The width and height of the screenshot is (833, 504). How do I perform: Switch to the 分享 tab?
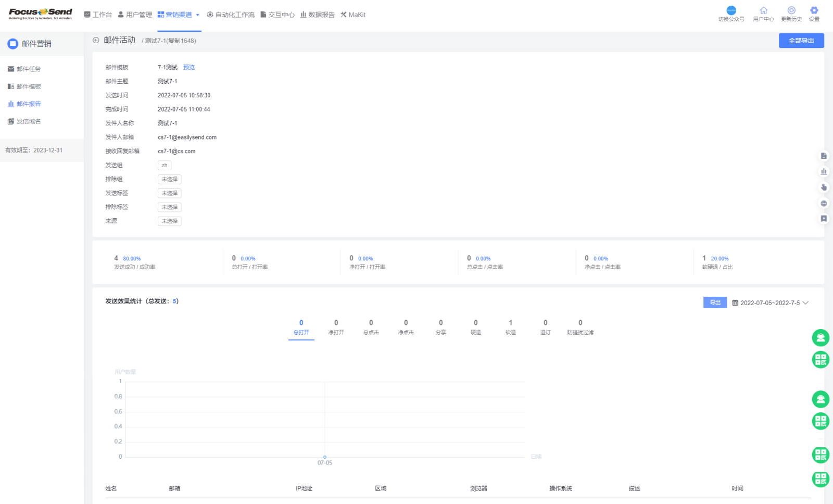(441, 327)
